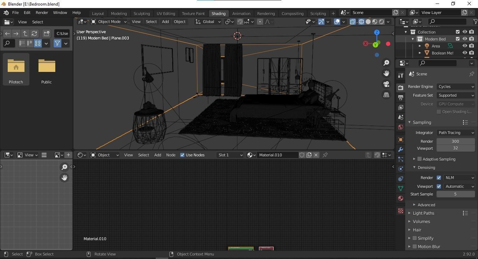This screenshot has height=259, width=478.
Task: Switch to the UV Editing workspace tab
Action: coord(166,14)
